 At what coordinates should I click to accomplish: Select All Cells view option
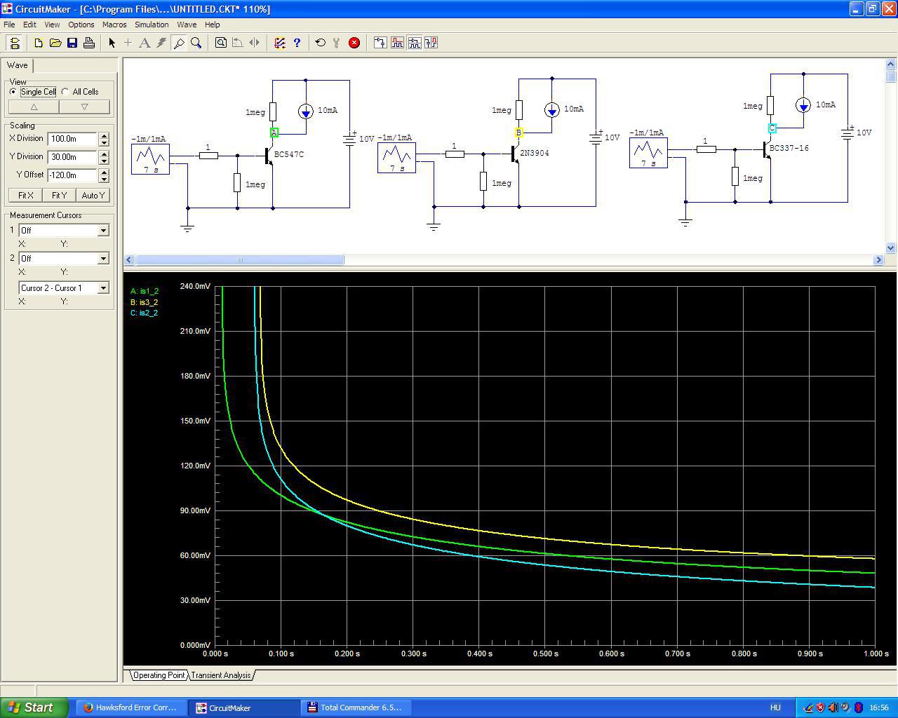click(65, 92)
